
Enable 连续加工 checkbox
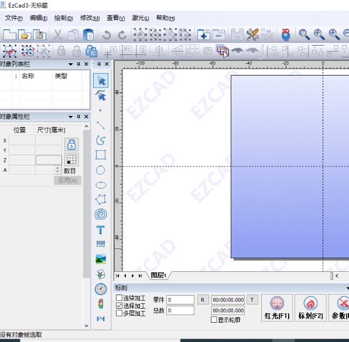point(119,297)
